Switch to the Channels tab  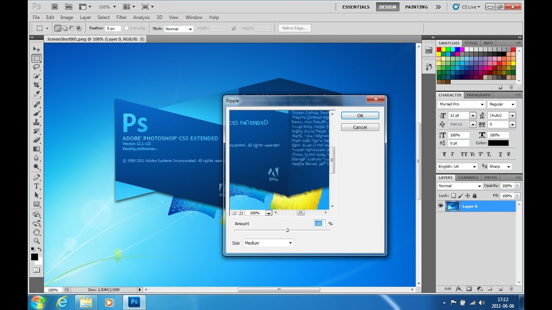[468, 177]
